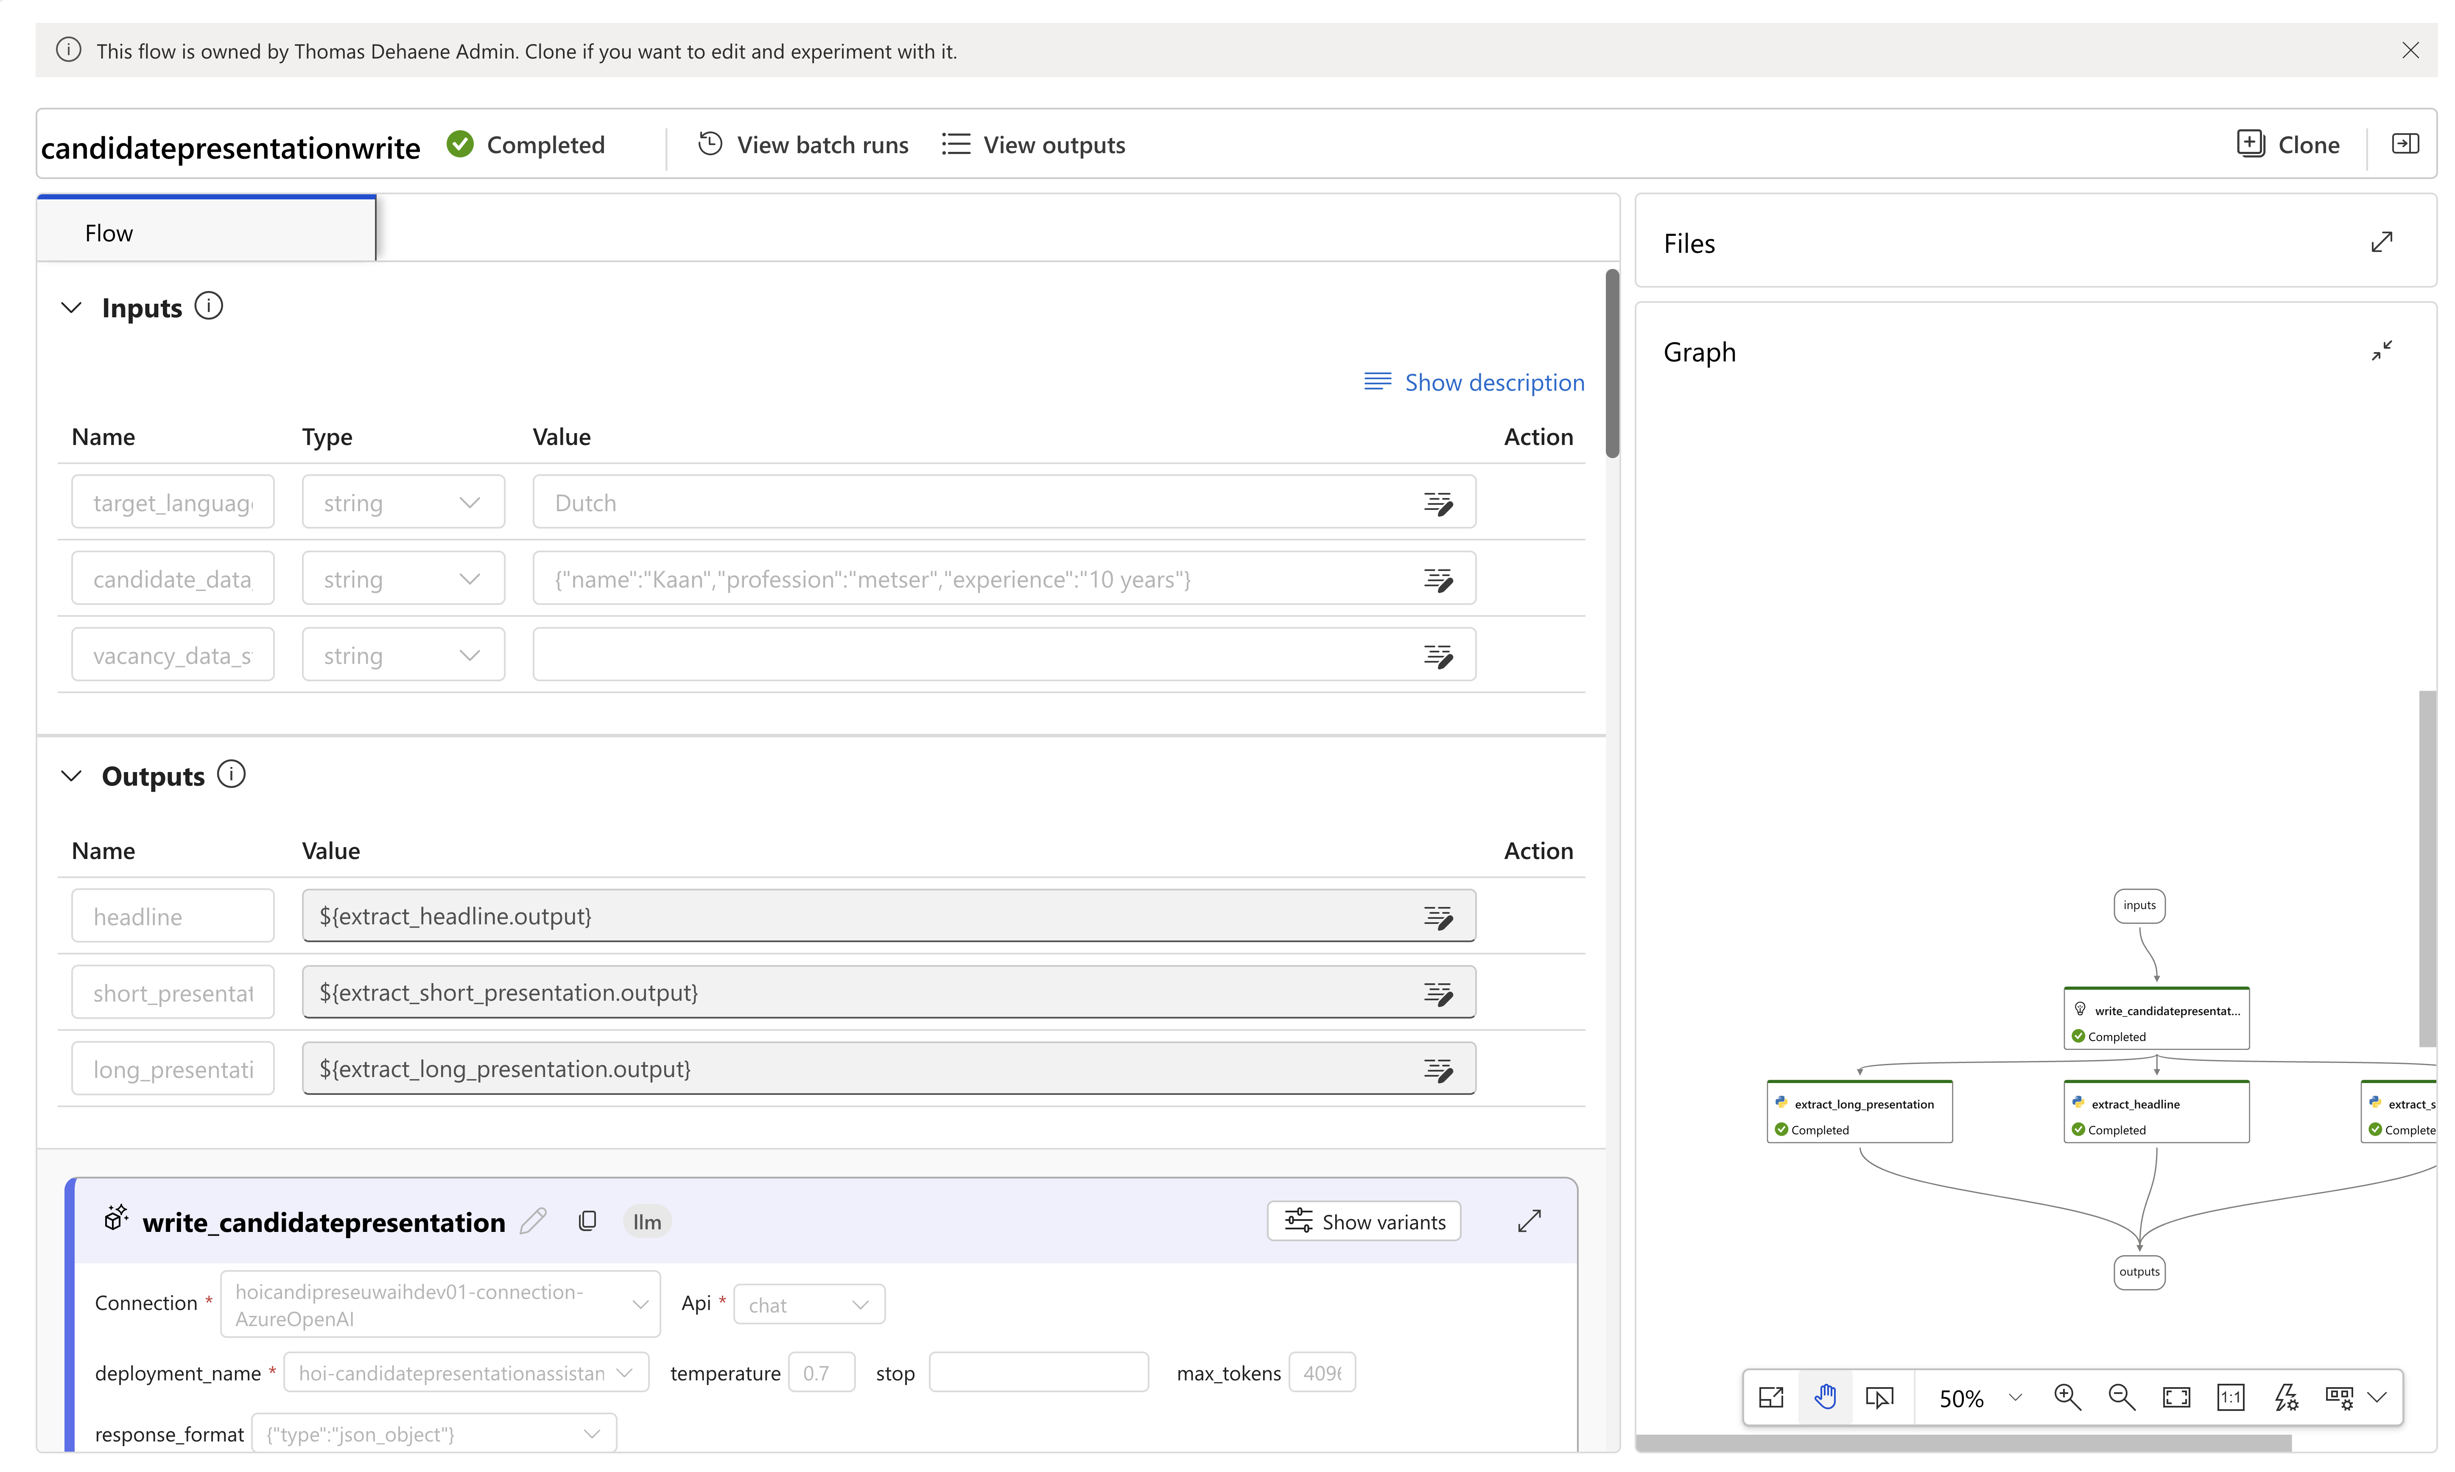Open the Connection dropdown
This screenshot has width=2455, height=1472.
point(440,1305)
